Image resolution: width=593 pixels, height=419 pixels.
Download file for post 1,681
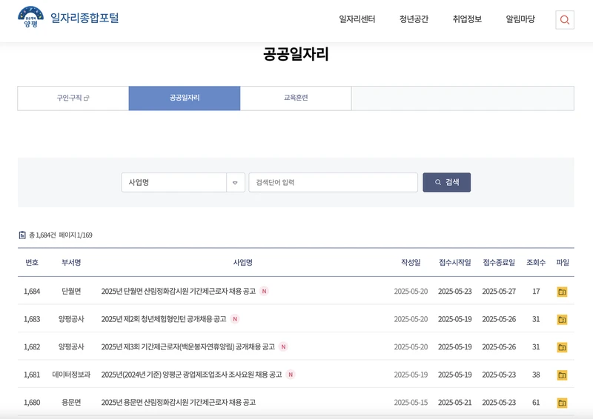[562, 375]
